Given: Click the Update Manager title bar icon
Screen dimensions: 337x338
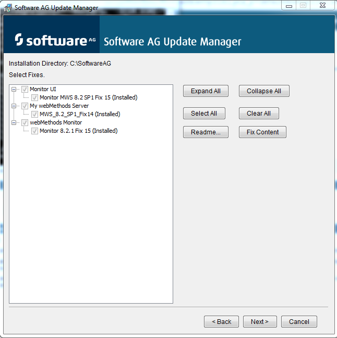Looking at the screenshot, I should tap(8, 8).
